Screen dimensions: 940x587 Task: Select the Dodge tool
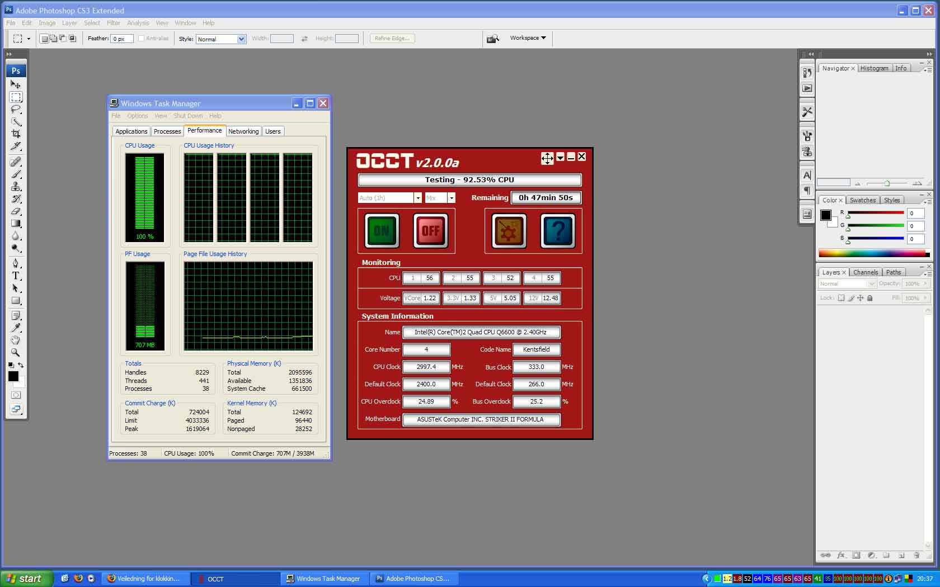(16, 248)
